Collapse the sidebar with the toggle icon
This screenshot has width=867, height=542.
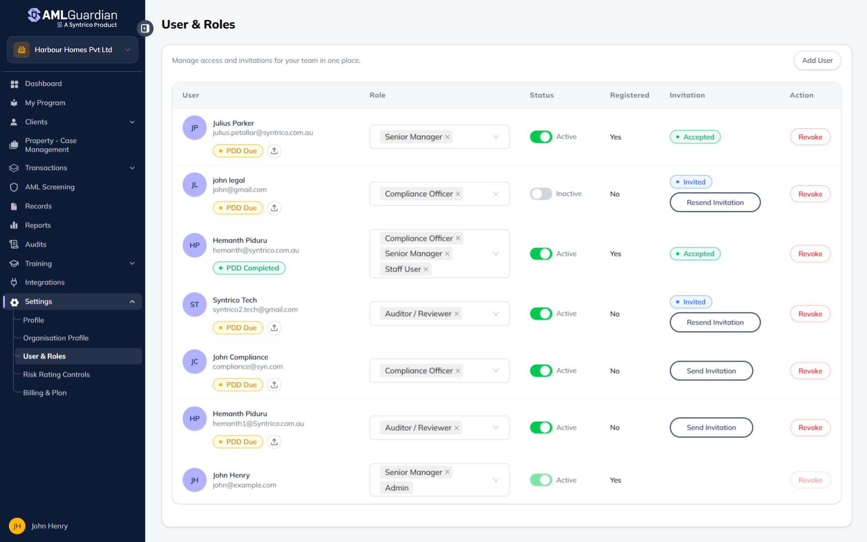145,28
